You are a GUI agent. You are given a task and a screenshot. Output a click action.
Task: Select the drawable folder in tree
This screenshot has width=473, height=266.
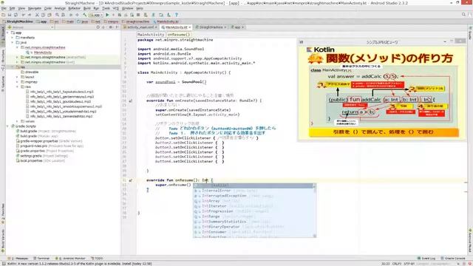(30, 72)
